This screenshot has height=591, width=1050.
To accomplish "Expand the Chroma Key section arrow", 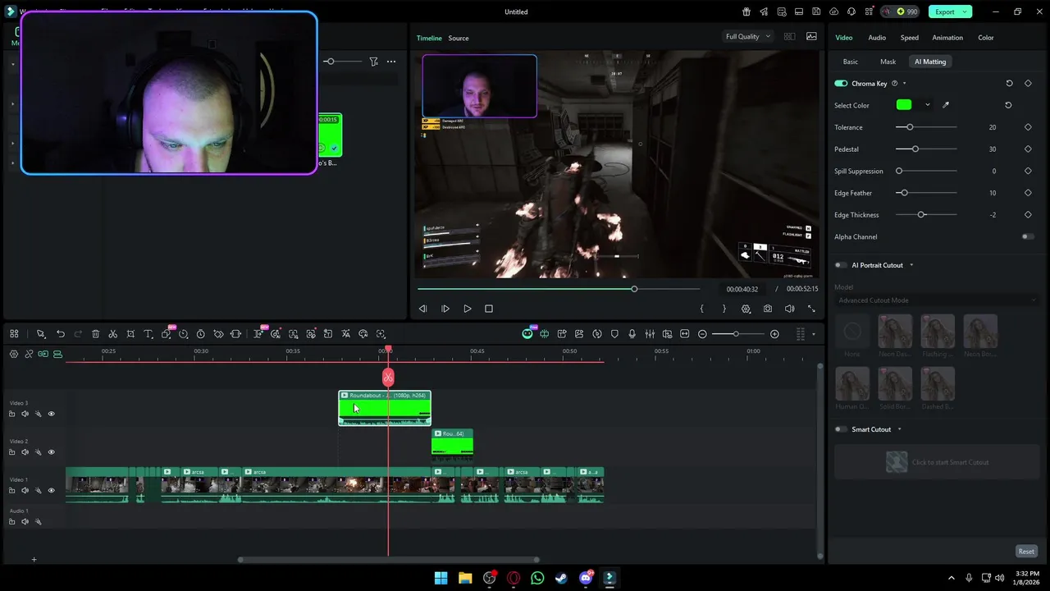I will coord(904,83).
